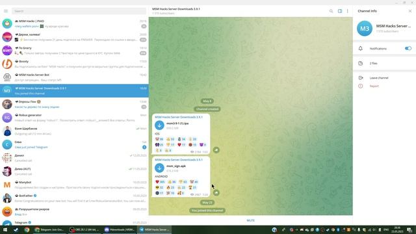The image size is (416, 234).
Task: Open the Даниил chat with canceled call
Action: (x=74, y=158)
